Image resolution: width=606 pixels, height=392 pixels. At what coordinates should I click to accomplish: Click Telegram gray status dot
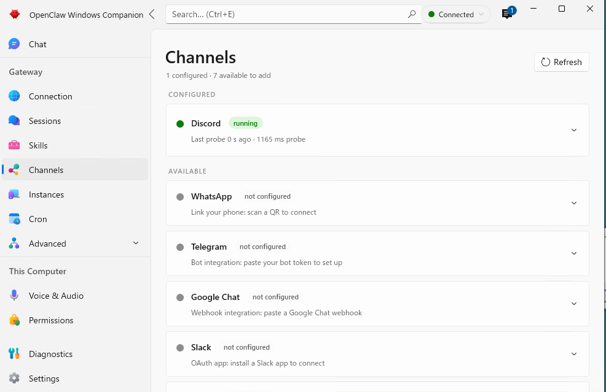(180, 247)
